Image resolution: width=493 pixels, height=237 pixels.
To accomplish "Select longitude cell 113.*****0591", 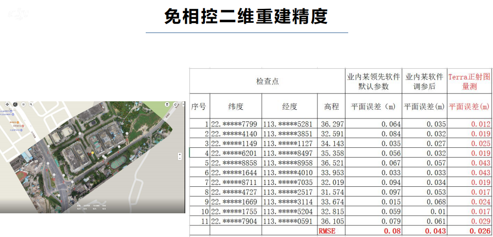I will [290, 221].
